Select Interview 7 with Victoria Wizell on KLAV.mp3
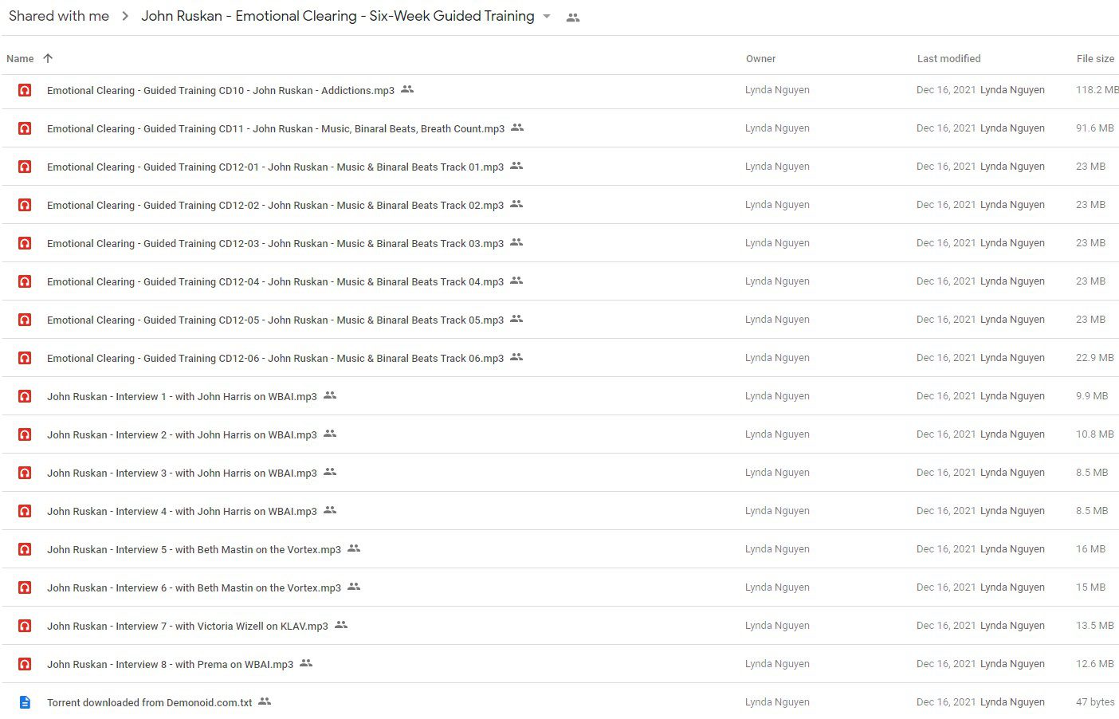The image size is (1119, 719). tap(187, 627)
